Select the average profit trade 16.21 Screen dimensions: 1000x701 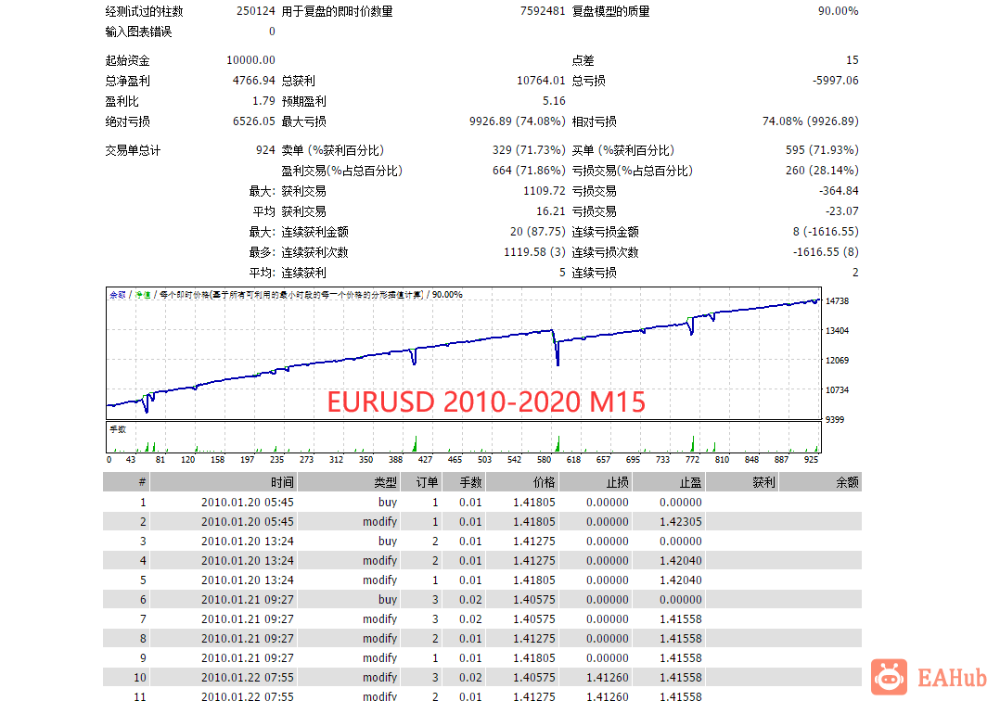(x=550, y=210)
